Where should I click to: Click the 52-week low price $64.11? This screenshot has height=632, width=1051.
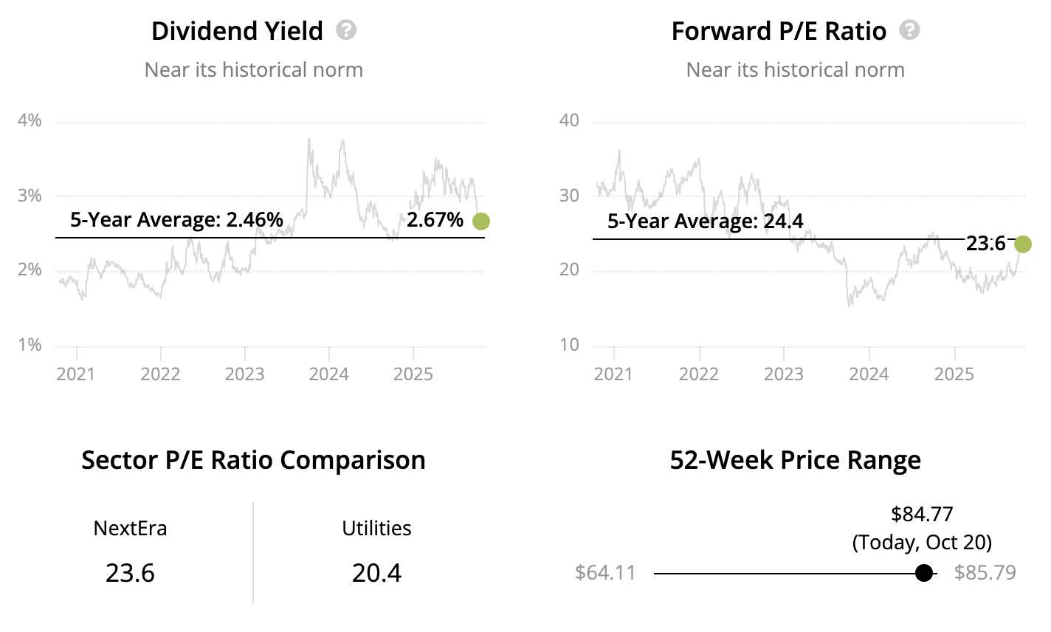tap(605, 573)
